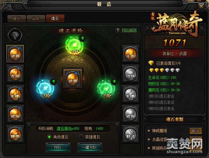The height and width of the screenshot is (158, 209).
Task: Click the 升阶 upgrade button
Action: (x=58, y=147)
